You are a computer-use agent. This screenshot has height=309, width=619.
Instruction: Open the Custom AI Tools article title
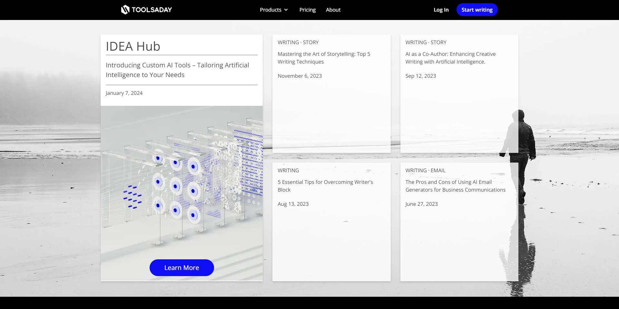pos(177,70)
